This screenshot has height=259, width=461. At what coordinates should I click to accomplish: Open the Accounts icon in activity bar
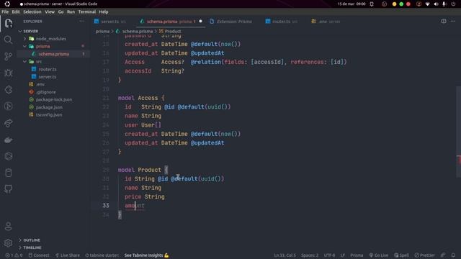click(8, 227)
